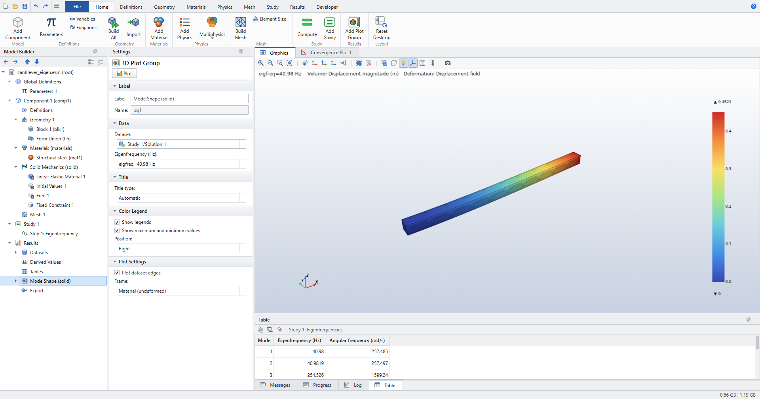The height and width of the screenshot is (399, 760).
Task: Click the Compute button
Action: click(x=307, y=27)
